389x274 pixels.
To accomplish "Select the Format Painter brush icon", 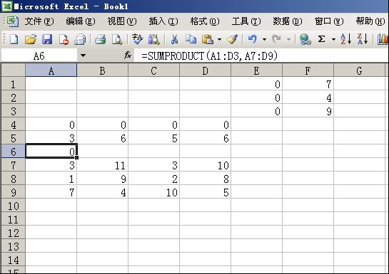I will pyautogui.click(x=233, y=39).
